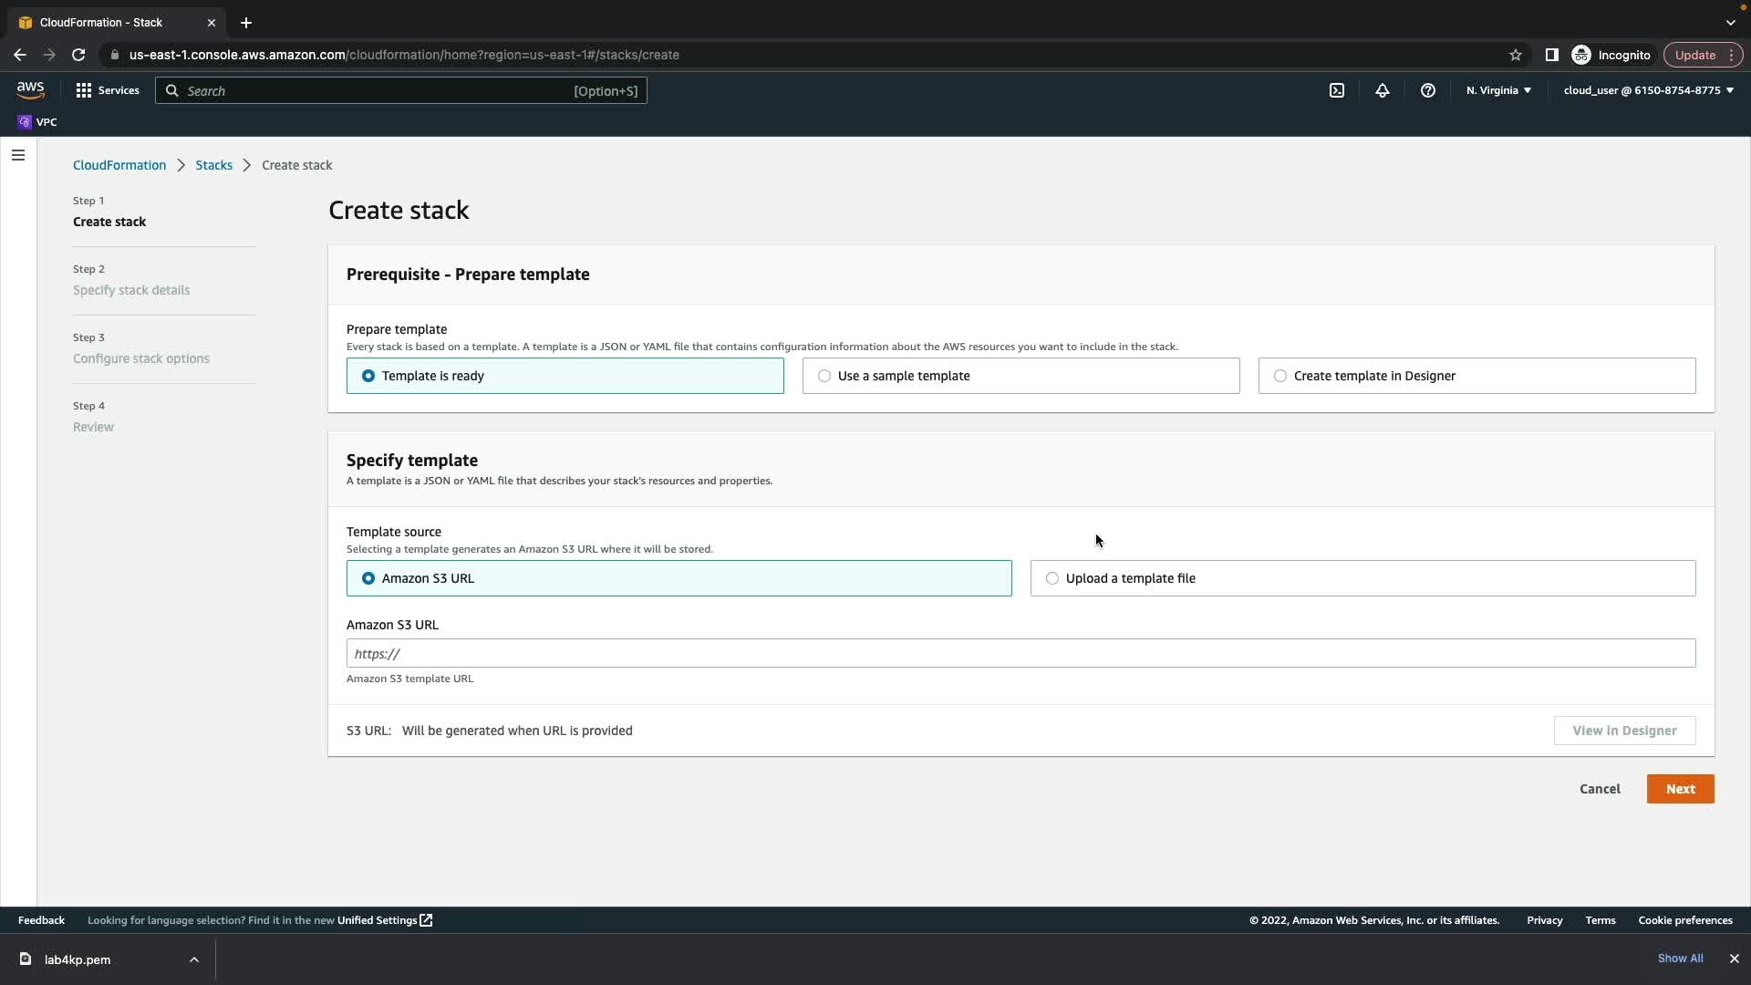Choose Upload a template file option
The height and width of the screenshot is (985, 1751).
[x=1362, y=578]
